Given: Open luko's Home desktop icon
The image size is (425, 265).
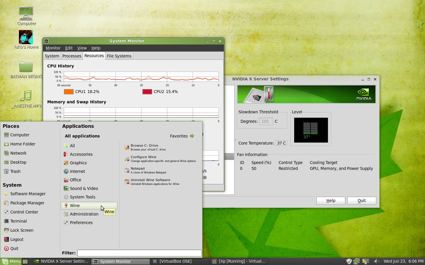Looking at the screenshot, I should (26, 39).
